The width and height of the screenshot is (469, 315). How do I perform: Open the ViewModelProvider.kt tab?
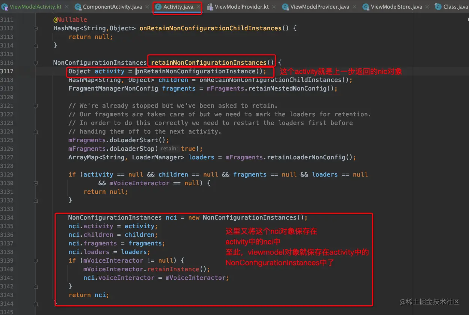coord(242,7)
